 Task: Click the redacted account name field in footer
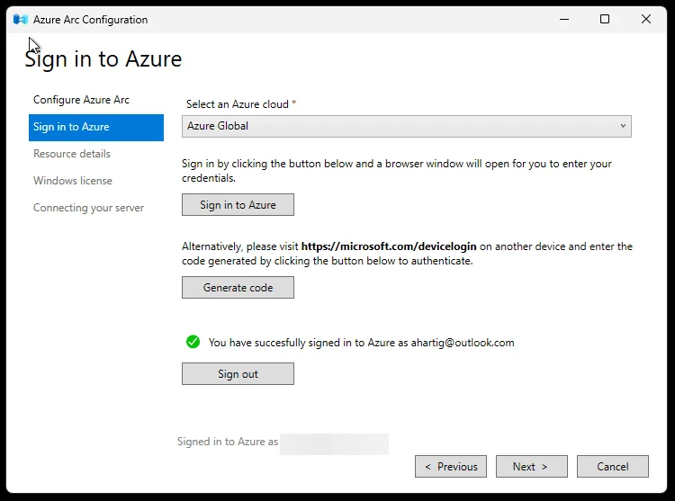(x=334, y=444)
